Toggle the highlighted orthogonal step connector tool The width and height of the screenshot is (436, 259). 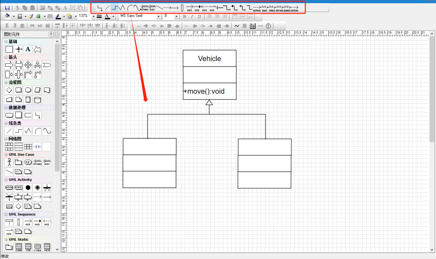114,8
